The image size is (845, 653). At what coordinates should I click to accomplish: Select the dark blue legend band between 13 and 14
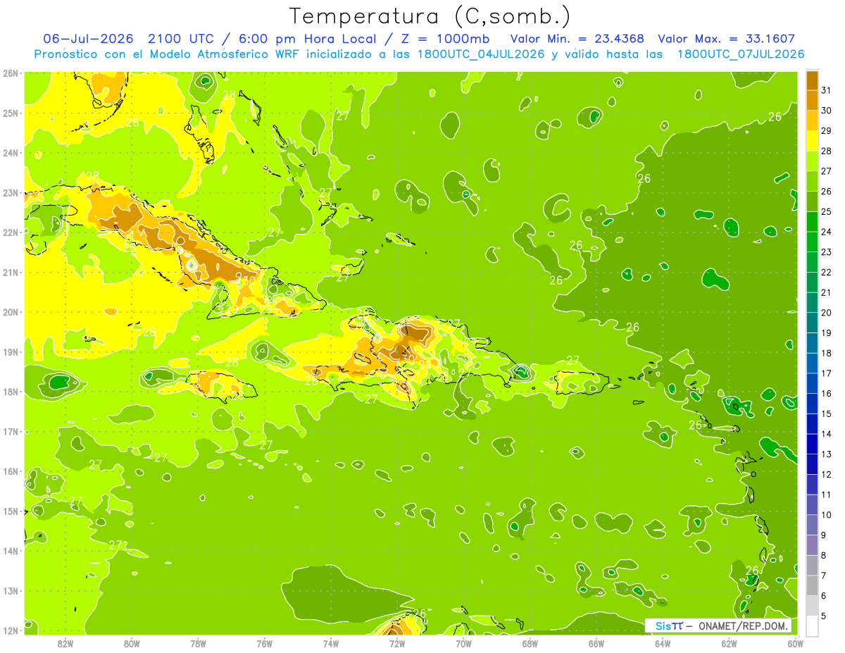pos(812,444)
